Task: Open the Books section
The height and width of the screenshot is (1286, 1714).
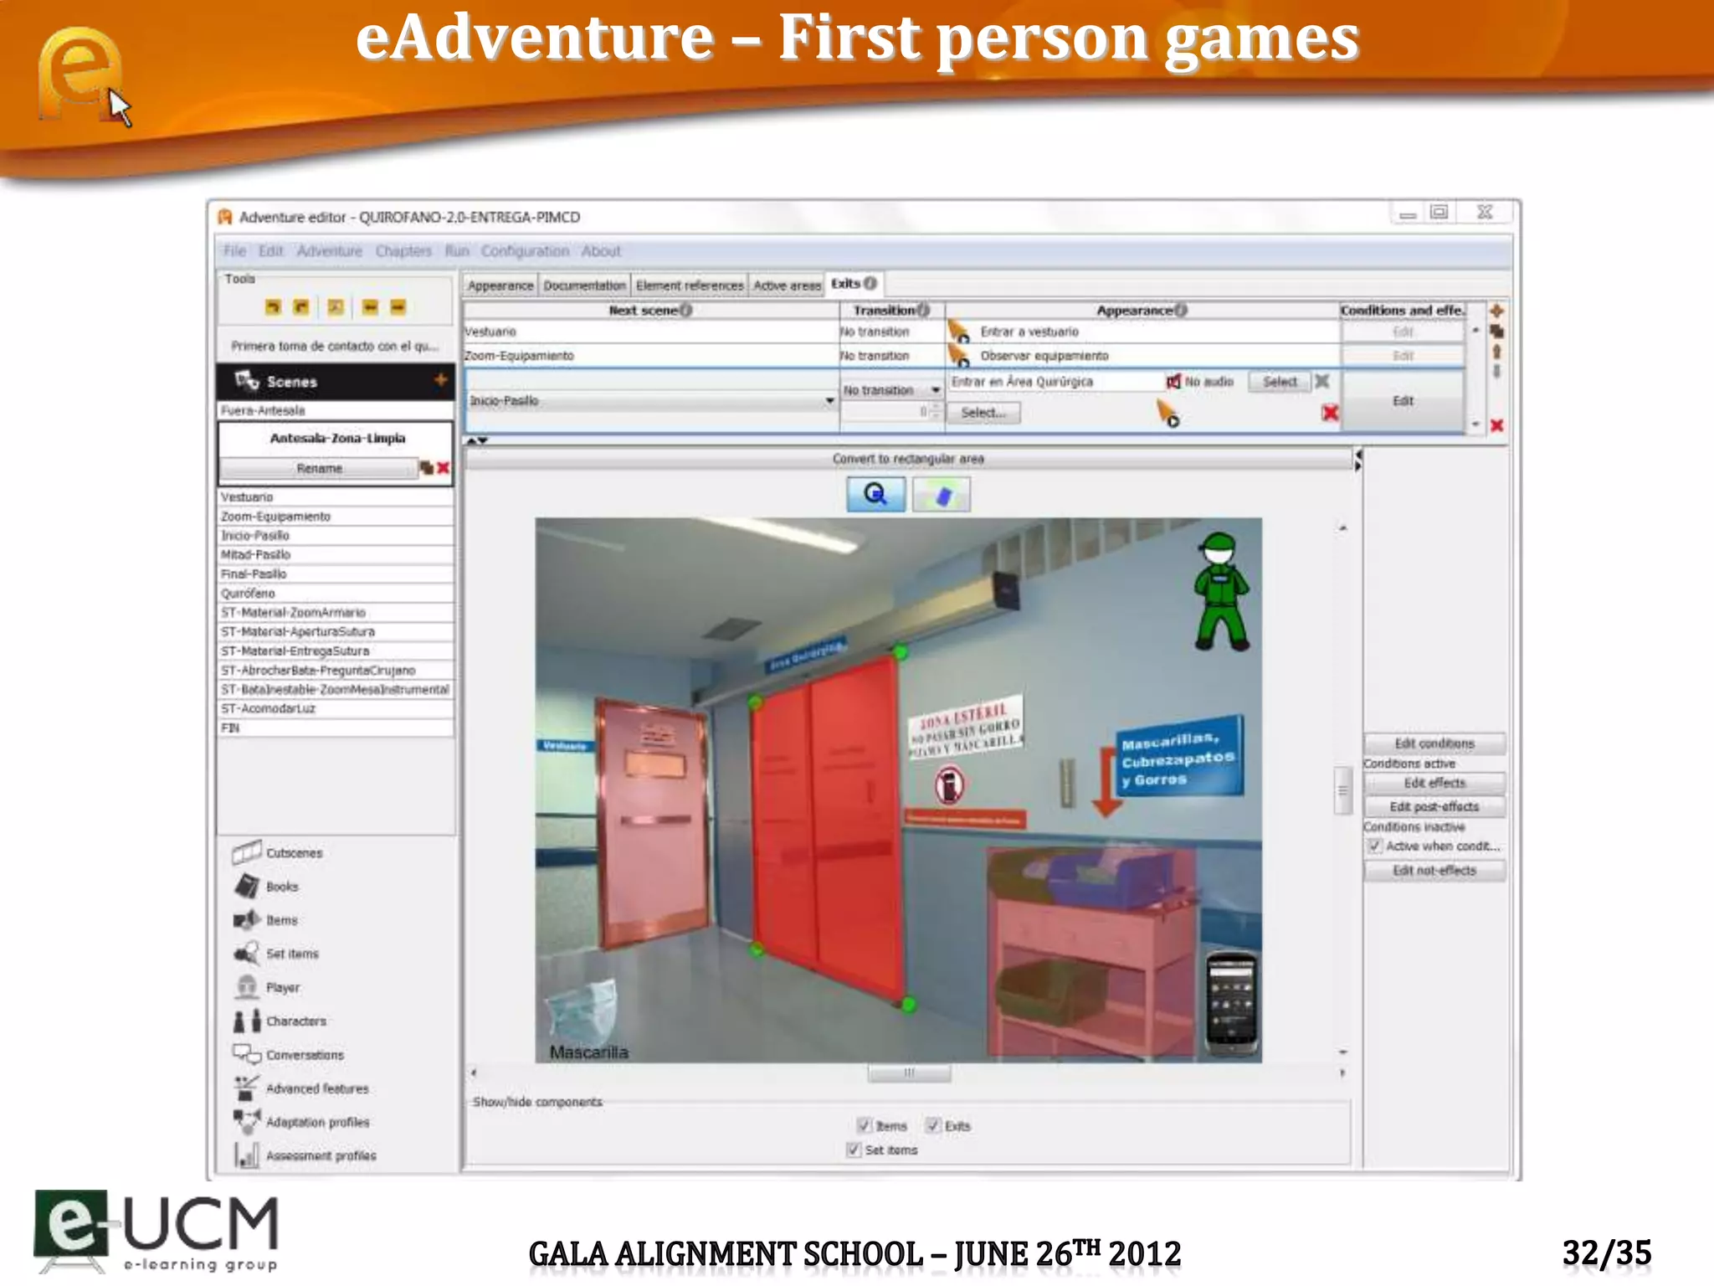Action: (x=265, y=886)
